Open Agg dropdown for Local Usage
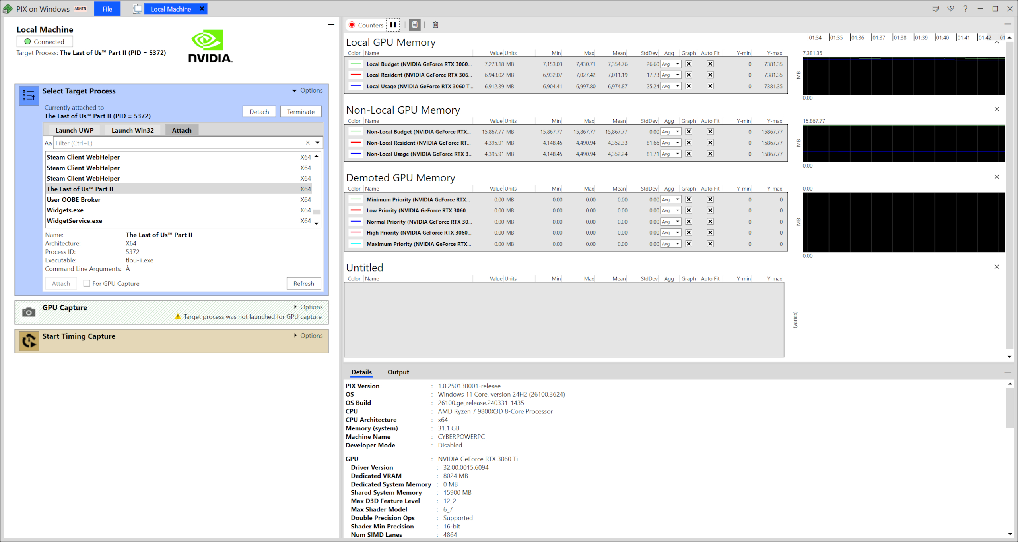 pyautogui.click(x=671, y=86)
